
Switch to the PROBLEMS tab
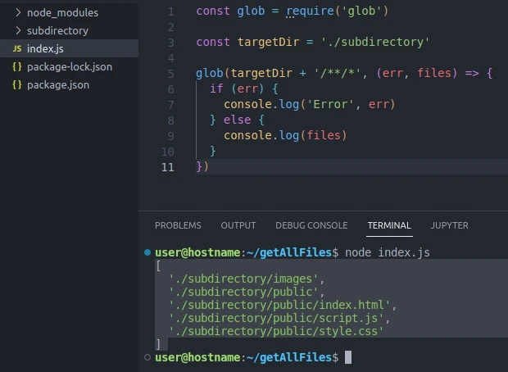(x=178, y=225)
